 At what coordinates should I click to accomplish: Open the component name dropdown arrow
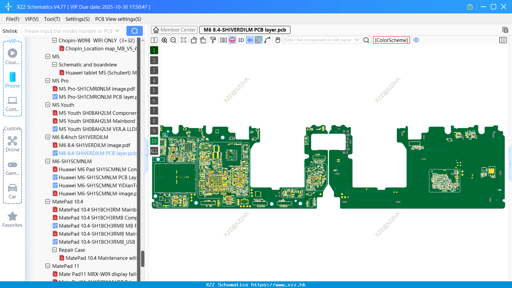357,40
